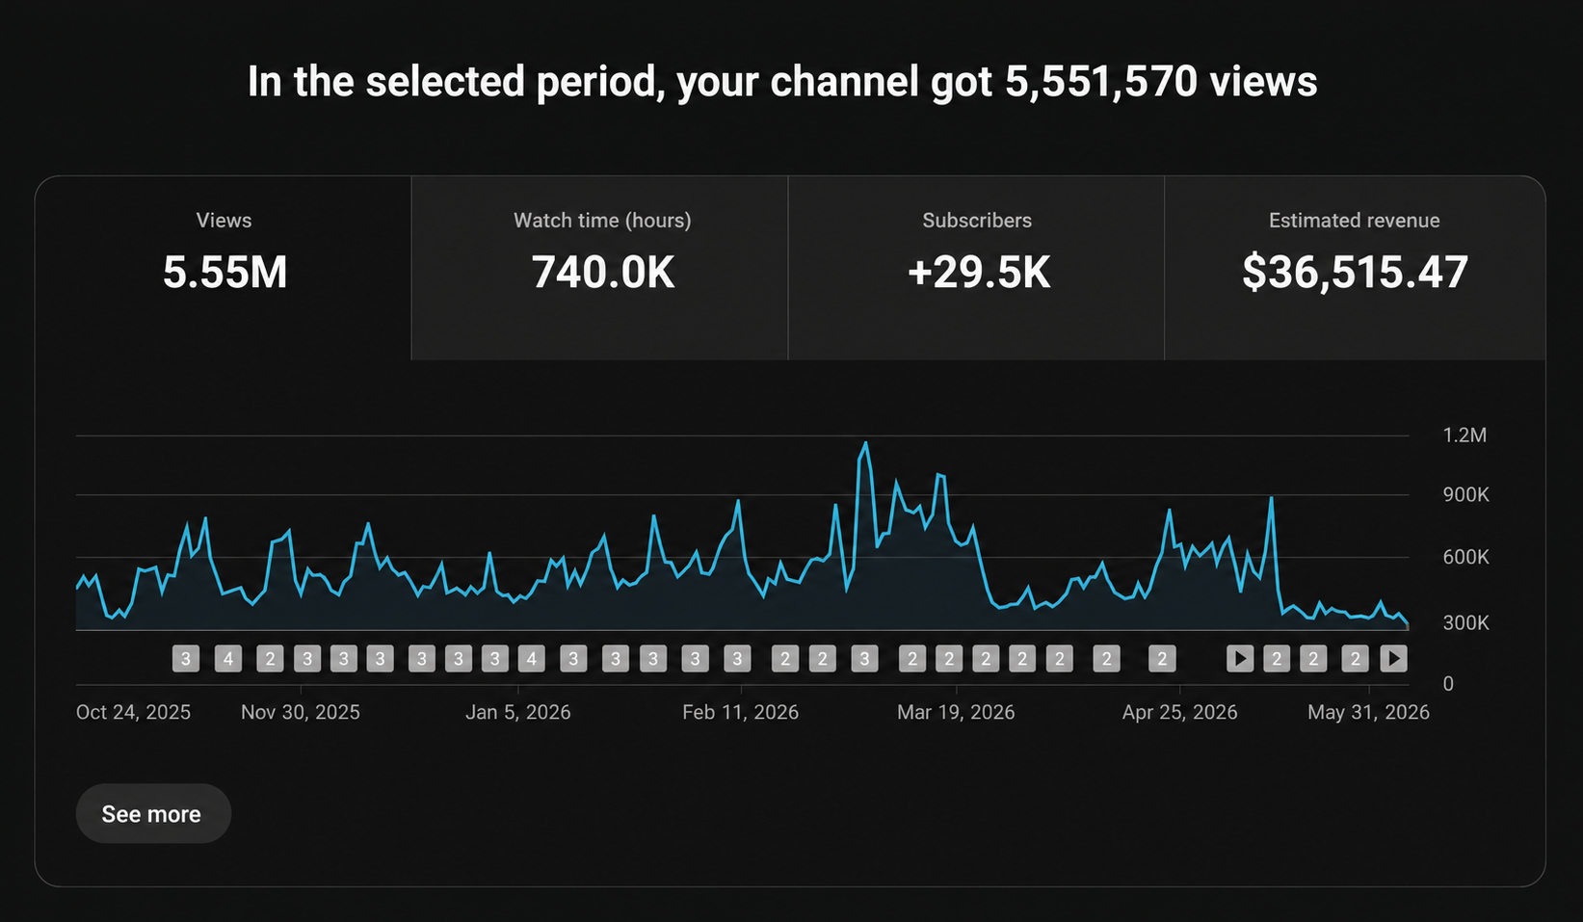Click the highest peak of the views line
Viewport: 1583px width, 922px height.
point(865,443)
